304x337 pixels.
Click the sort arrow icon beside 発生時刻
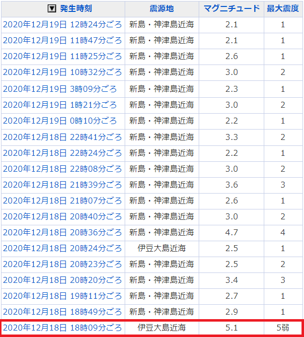[52, 8]
